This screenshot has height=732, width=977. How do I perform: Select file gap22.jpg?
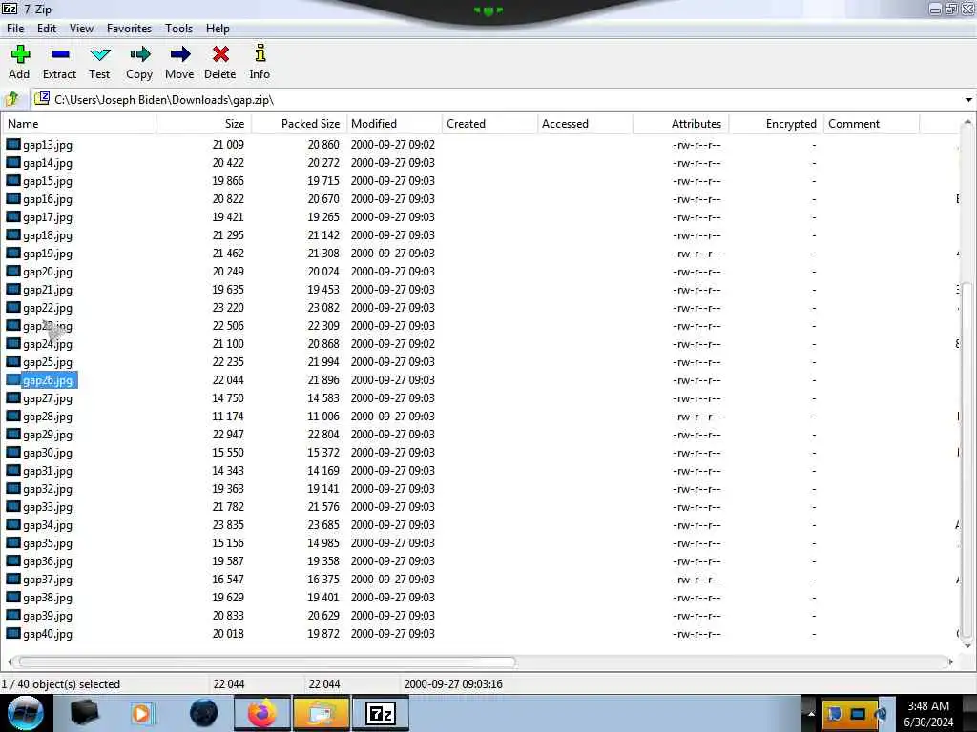pyautogui.click(x=48, y=308)
